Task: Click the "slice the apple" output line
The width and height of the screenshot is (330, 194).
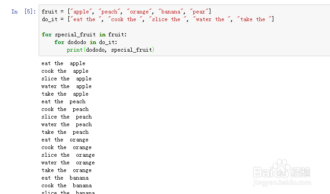Action: pyautogui.click(x=66, y=79)
